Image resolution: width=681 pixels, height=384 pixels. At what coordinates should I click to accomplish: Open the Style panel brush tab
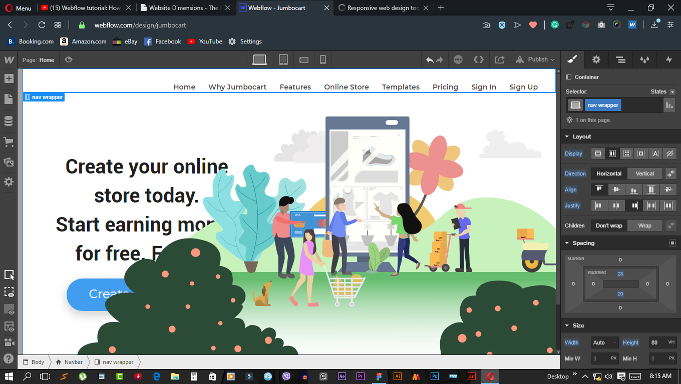pyautogui.click(x=572, y=59)
